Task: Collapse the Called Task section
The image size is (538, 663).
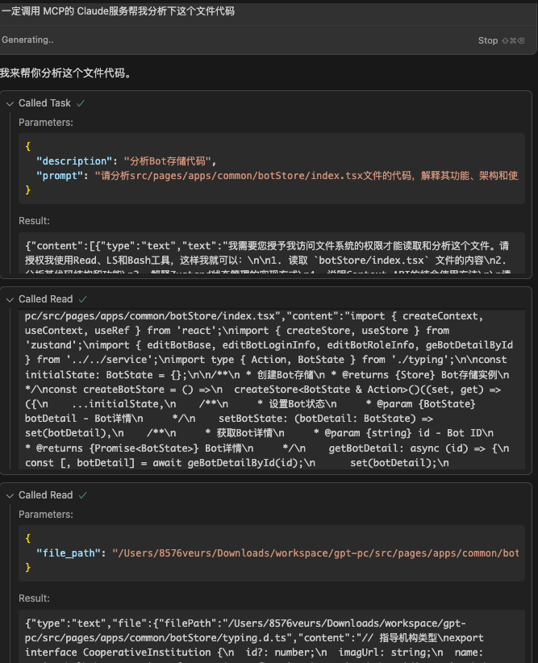Action: click(x=10, y=103)
